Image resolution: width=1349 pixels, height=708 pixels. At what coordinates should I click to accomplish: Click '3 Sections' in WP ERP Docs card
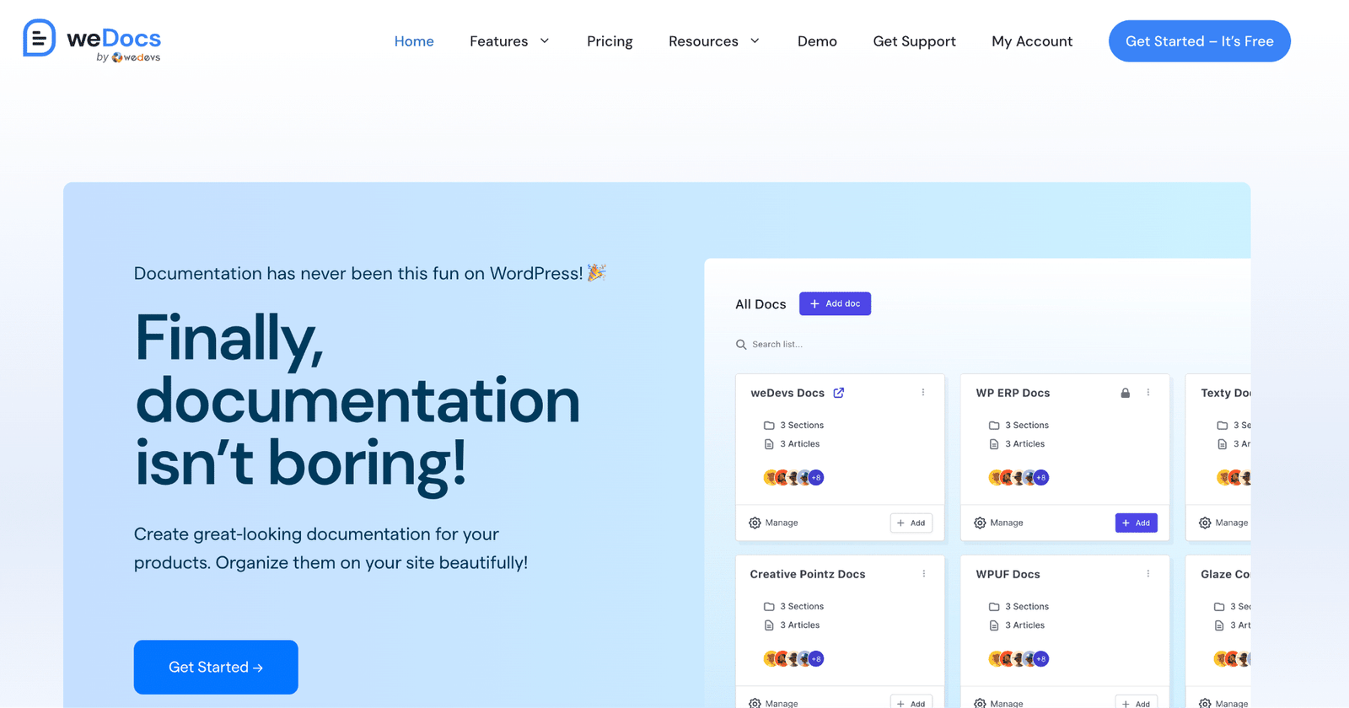[x=1027, y=426]
